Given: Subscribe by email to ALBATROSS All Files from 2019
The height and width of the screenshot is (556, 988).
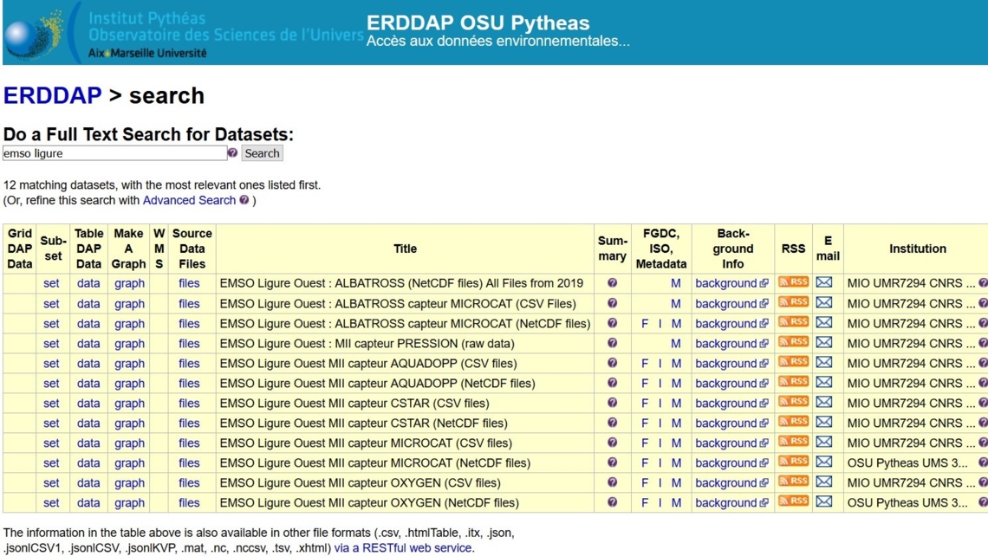Looking at the screenshot, I should (824, 282).
